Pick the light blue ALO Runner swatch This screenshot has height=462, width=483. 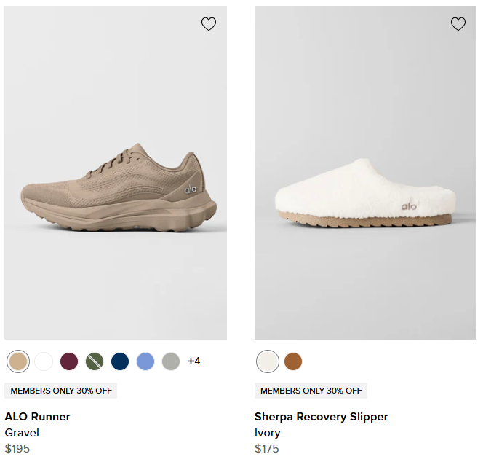145,361
